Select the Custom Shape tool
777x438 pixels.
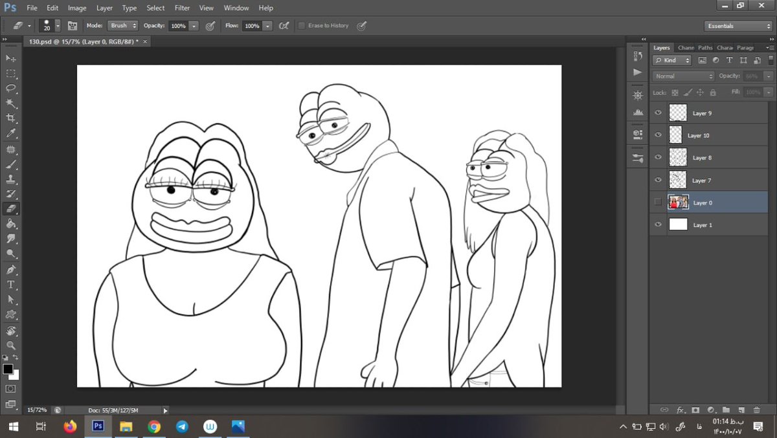pyautogui.click(x=11, y=314)
